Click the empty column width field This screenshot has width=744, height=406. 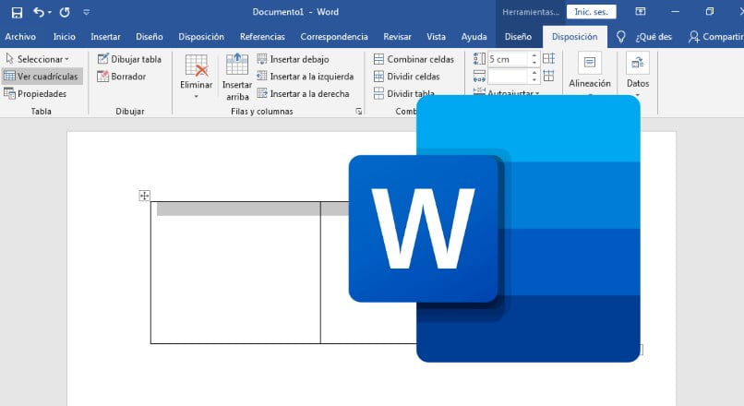pos(508,77)
